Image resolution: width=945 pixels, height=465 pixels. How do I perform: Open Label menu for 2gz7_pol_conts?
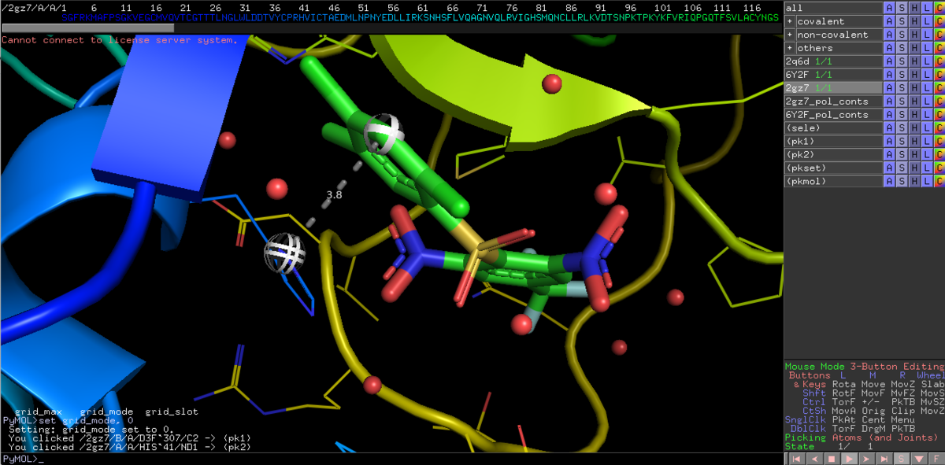click(927, 101)
